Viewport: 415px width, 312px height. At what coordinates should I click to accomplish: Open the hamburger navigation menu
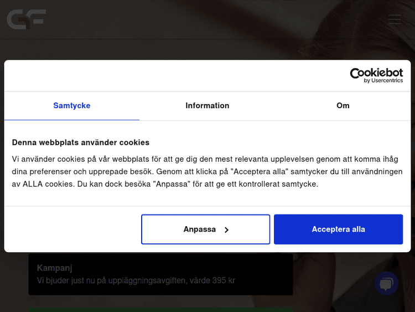coord(395,19)
